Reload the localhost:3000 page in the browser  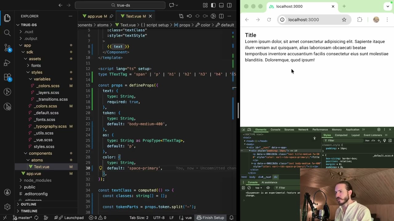tap(269, 20)
